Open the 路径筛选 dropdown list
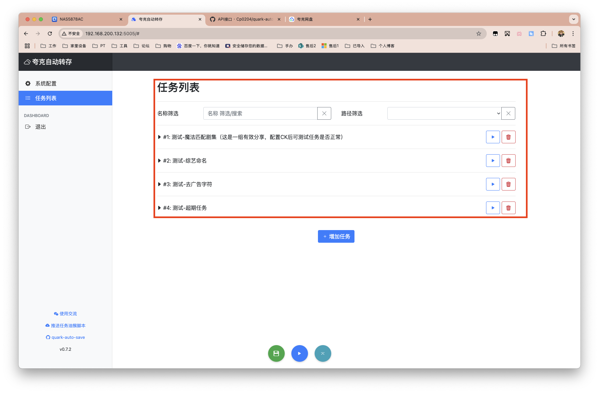 (444, 113)
